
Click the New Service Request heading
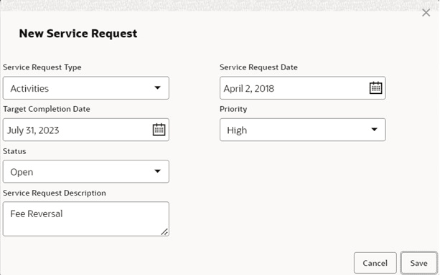78,34
